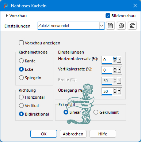Screen dimensions: 141x142
Task: Decrease Vertikalversatz with the down spinner arrow
Action: (115, 72)
